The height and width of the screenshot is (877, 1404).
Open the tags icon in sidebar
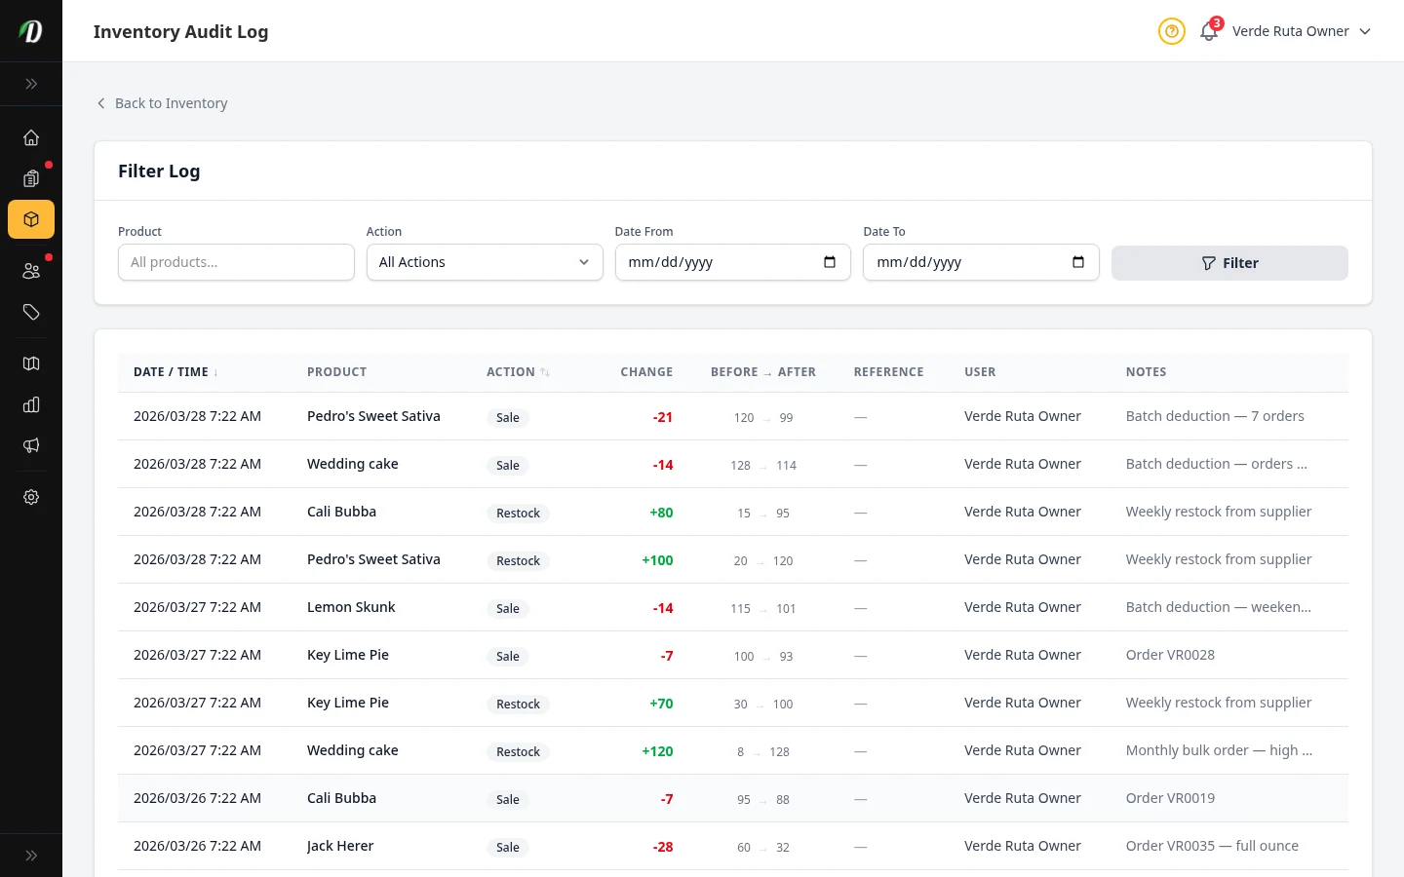click(31, 312)
